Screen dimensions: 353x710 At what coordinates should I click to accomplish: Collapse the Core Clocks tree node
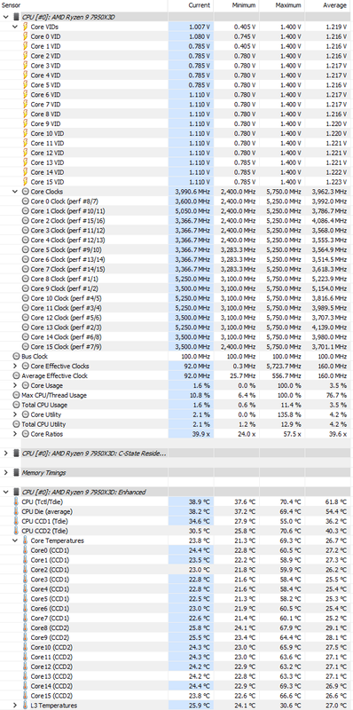coord(15,192)
